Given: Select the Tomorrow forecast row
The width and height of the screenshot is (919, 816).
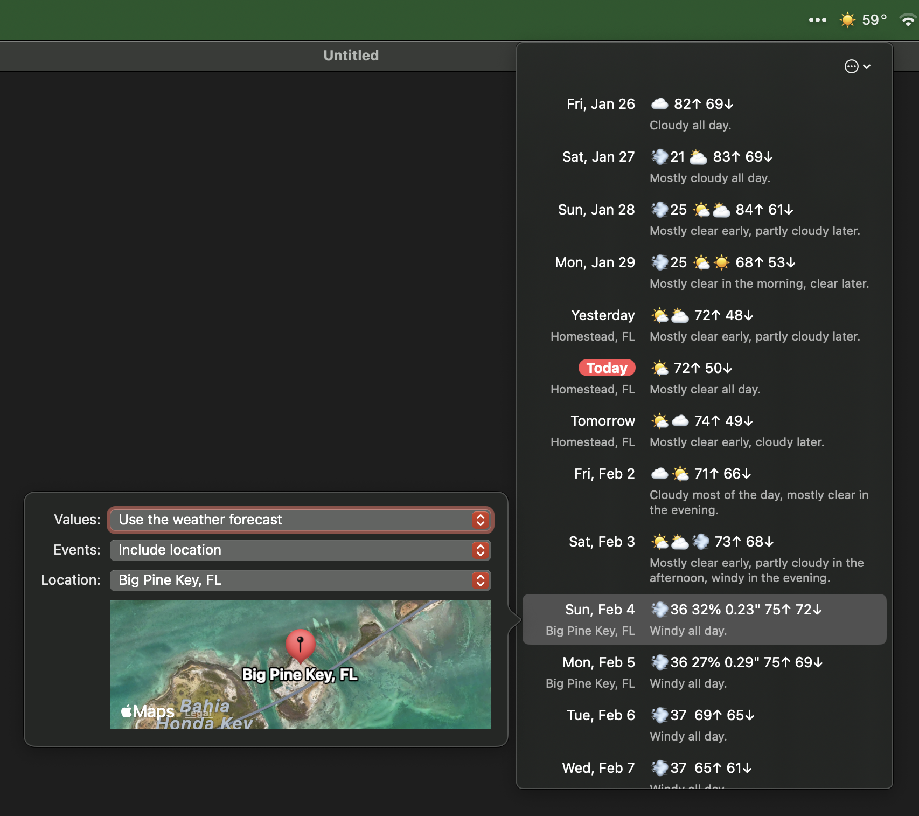Looking at the screenshot, I should [x=704, y=431].
